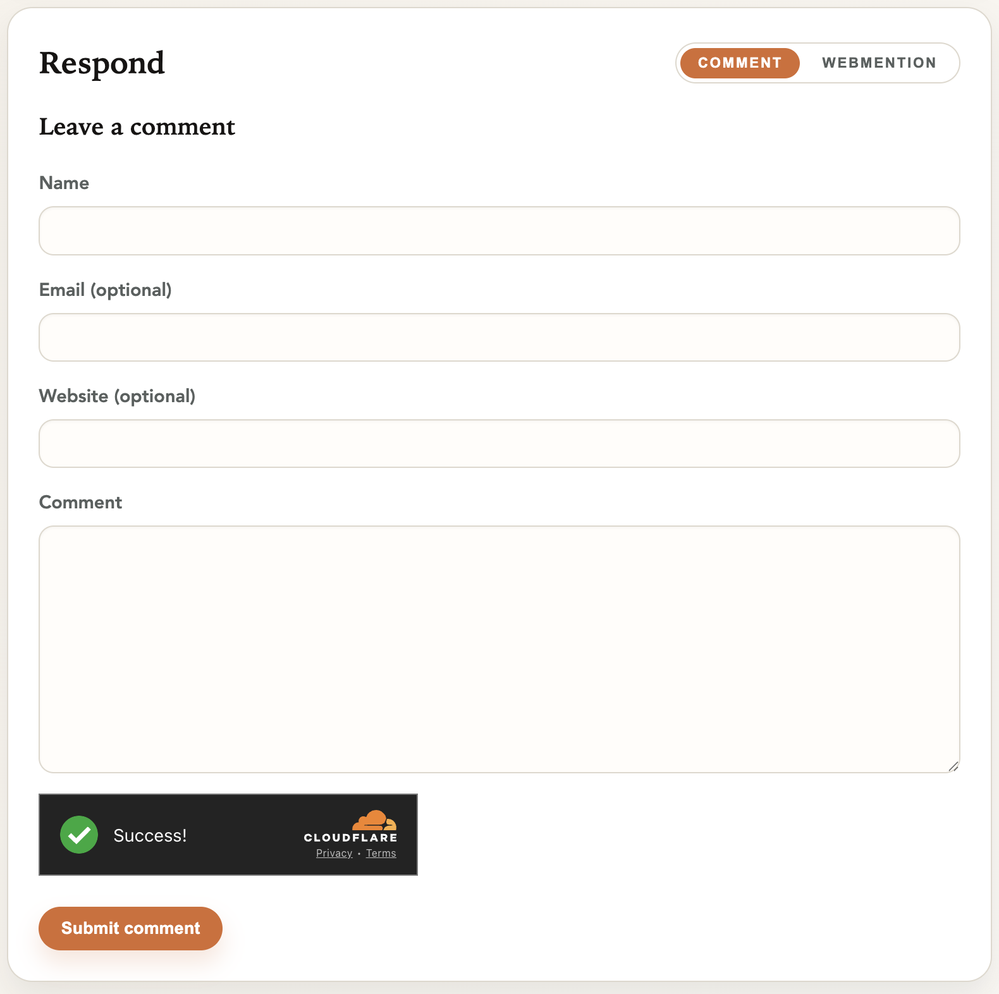Viewport: 999px width, 994px height.
Task: Open the Cloudflare Privacy link
Action: click(x=334, y=853)
